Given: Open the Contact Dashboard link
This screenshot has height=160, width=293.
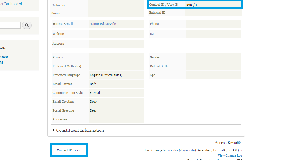Looking at the screenshot, I should click(x=11, y=4).
